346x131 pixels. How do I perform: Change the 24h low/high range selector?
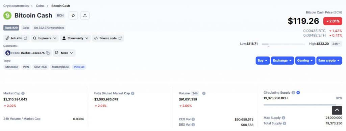click(336, 44)
